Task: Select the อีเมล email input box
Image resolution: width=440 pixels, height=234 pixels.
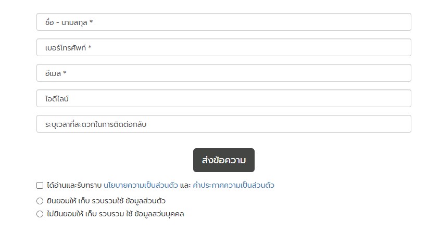Action: [x=224, y=73]
